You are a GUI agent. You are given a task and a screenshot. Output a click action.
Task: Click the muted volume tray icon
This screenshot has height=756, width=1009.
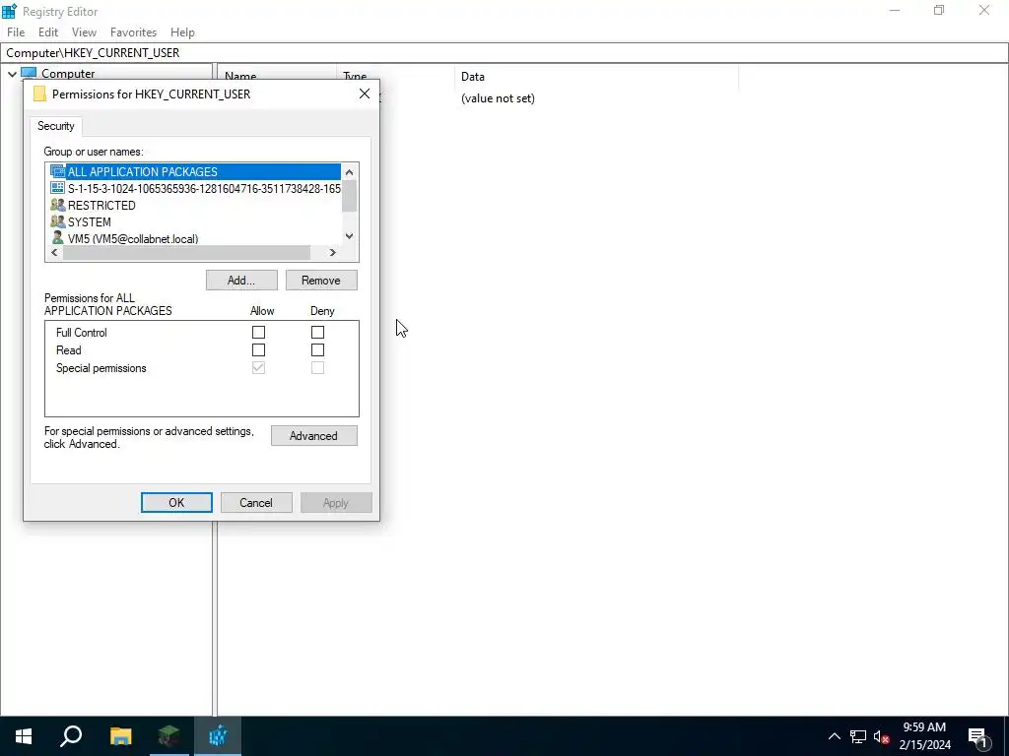pyautogui.click(x=881, y=736)
